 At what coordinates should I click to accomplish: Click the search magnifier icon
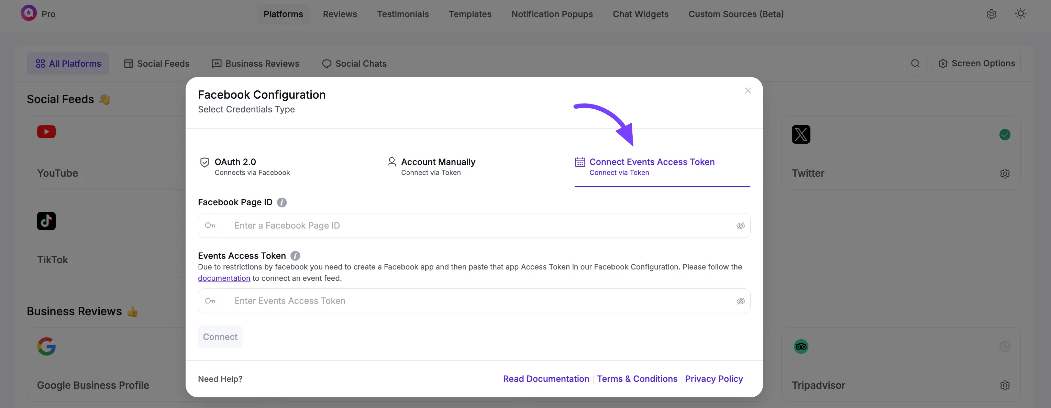pos(915,64)
